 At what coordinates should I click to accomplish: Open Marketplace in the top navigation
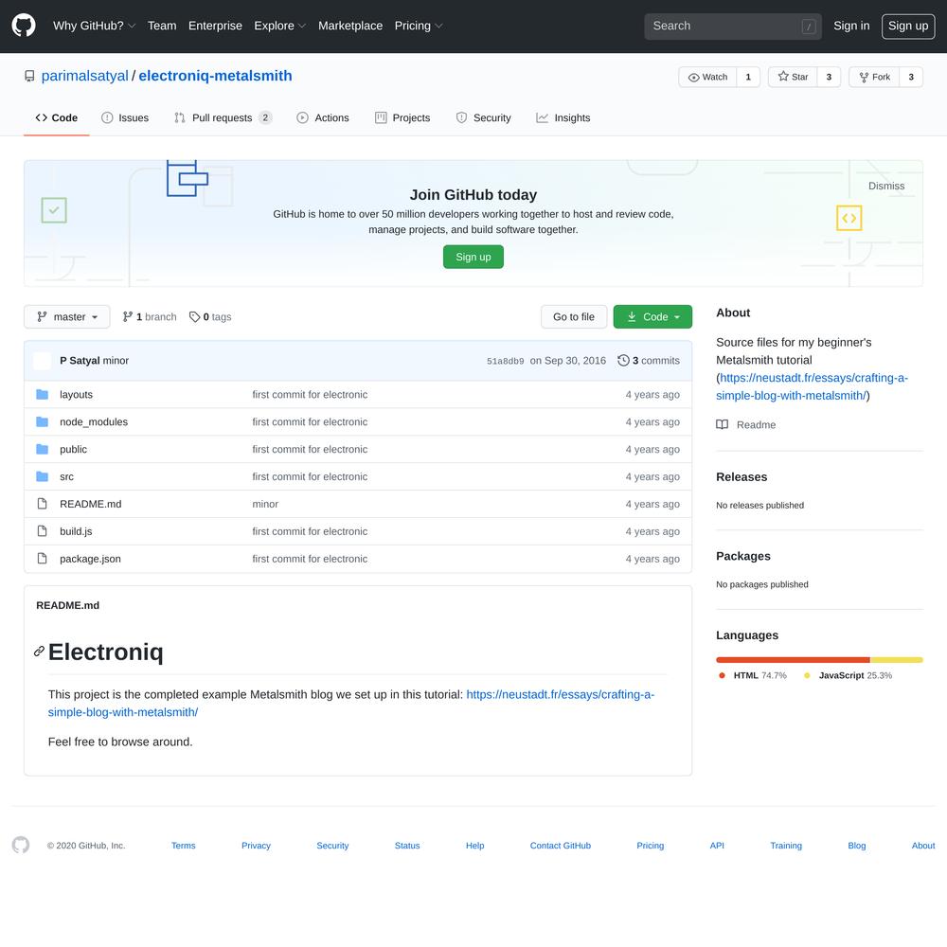click(350, 26)
